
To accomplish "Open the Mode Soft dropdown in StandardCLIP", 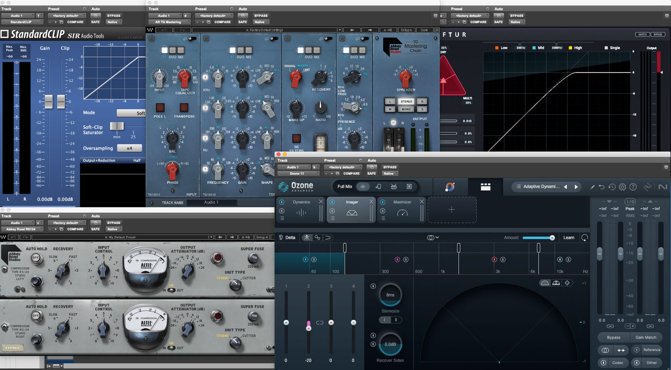I will [131, 113].
